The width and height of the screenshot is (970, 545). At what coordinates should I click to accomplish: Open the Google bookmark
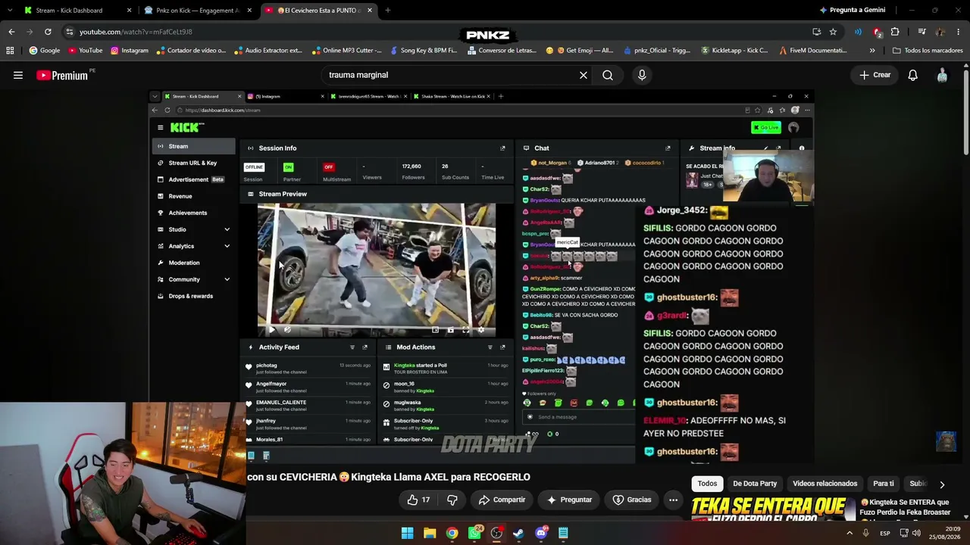(x=45, y=51)
